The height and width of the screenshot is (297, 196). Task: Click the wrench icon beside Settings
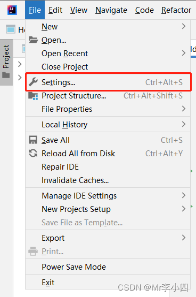pyautogui.click(x=34, y=82)
